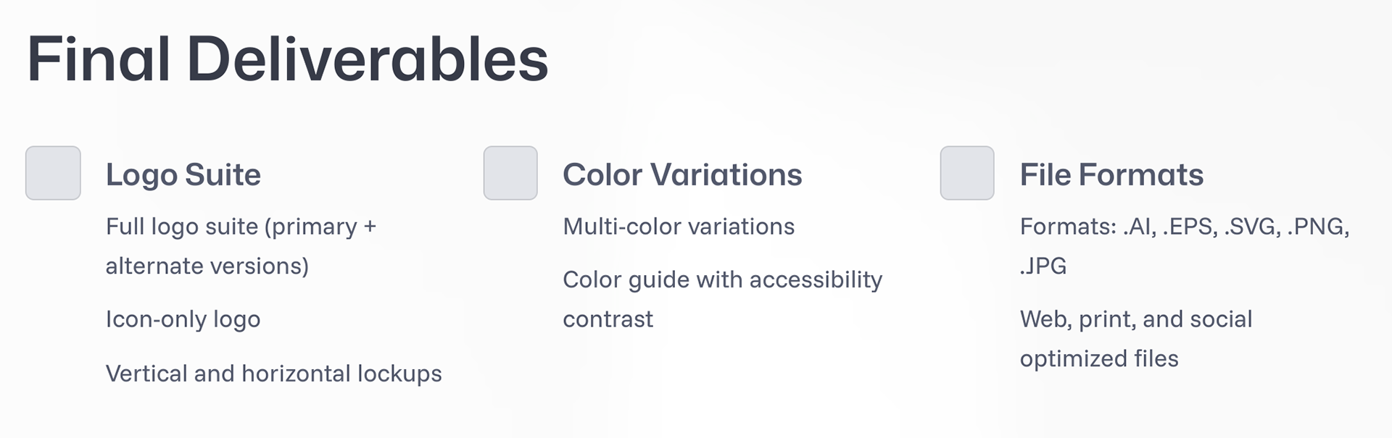Click 'optimized files' text line
Screen dimensions: 1392x438
(x=1099, y=358)
